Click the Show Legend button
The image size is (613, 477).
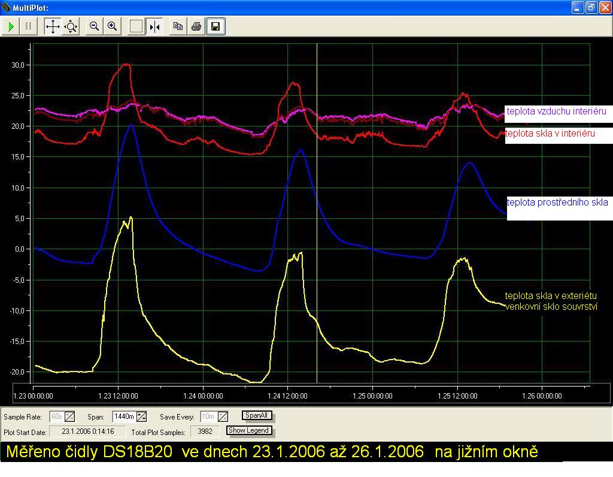(249, 430)
